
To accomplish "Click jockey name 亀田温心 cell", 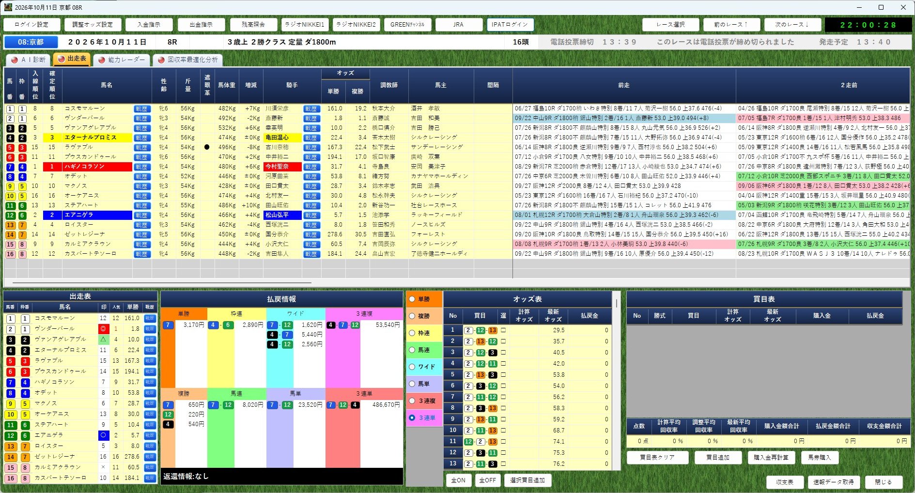I will pos(282,138).
